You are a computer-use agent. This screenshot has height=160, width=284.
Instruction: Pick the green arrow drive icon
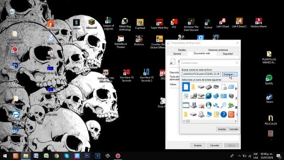pyautogui.click(x=231, y=105)
